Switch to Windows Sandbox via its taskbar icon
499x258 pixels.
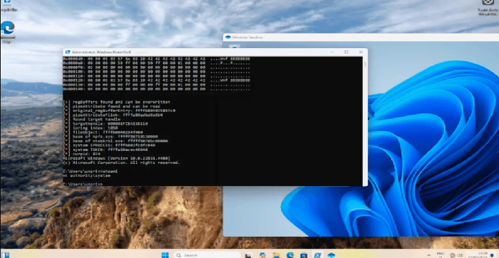[331, 255]
